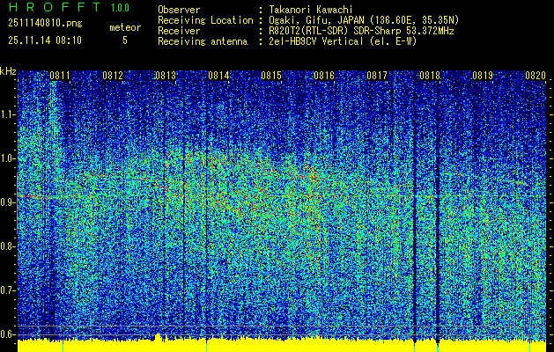
Task: Click the date stamp 25.11.14 08:10
Action: (45, 40)
